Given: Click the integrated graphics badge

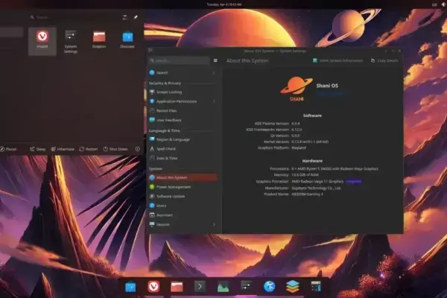Looking at the screenshot, I should point(353,181).
